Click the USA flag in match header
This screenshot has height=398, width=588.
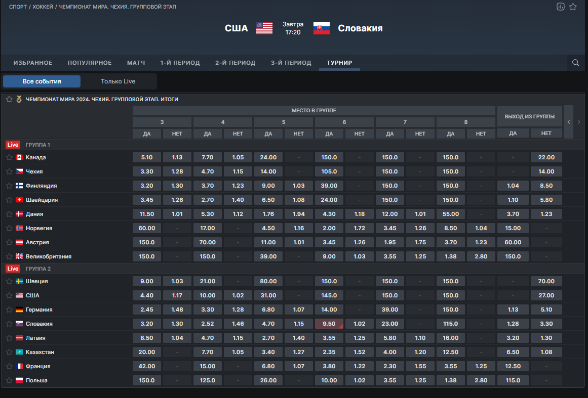(264, 28)
